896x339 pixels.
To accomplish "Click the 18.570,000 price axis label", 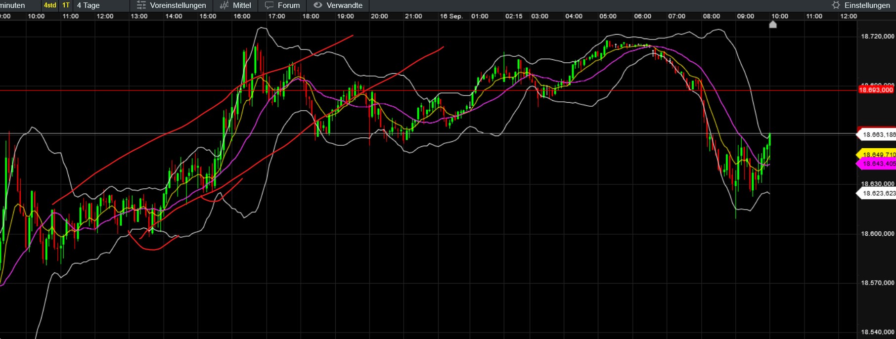I will [878, 283].
